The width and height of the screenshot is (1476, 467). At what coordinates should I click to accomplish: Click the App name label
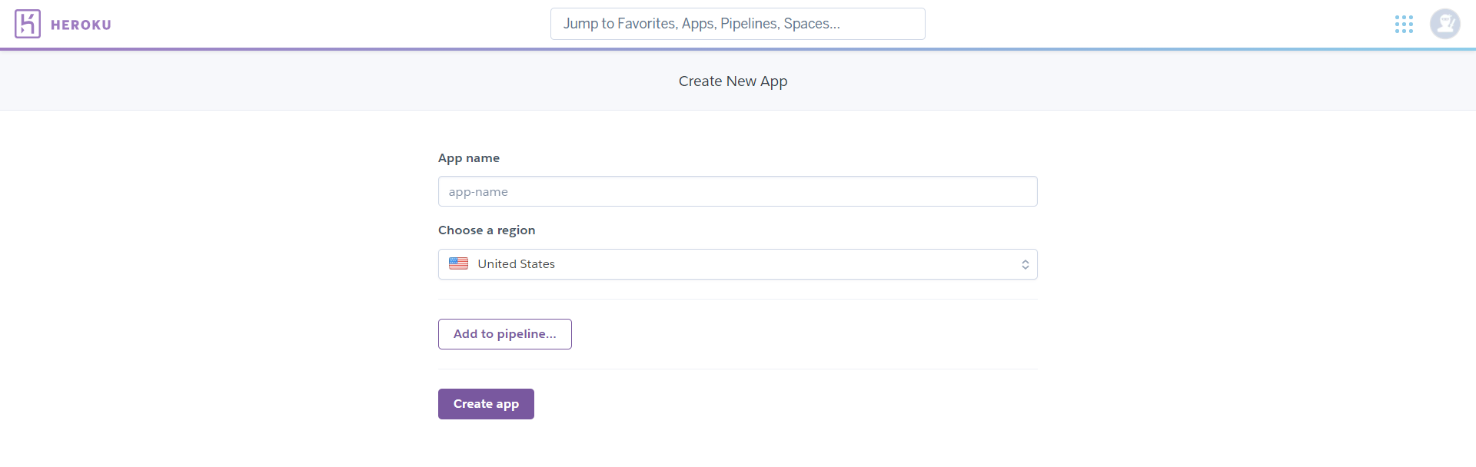point(468,158)
